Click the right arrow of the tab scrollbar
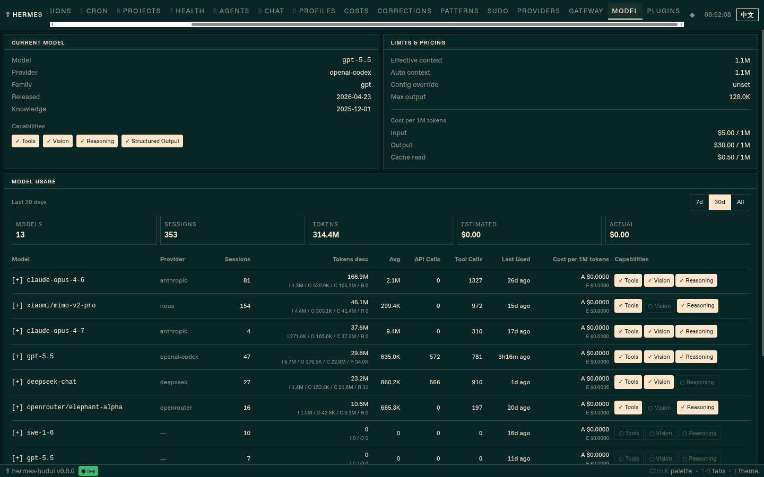The width and height of the screenshot is (764, 477). click(681, 24)
